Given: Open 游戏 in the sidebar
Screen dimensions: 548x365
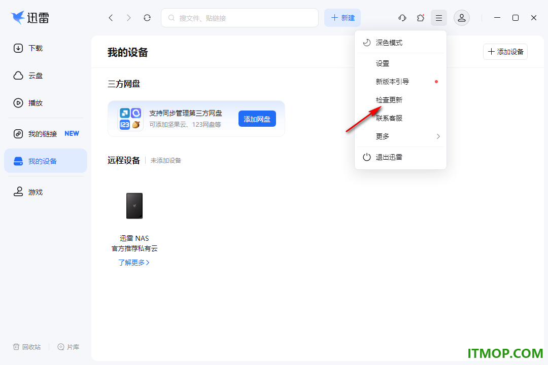Looking at the screenshot, I should click(x=46, y=192).
